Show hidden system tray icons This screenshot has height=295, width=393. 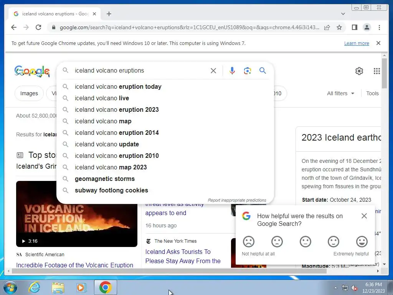(x=335, y=288)
